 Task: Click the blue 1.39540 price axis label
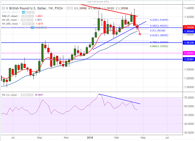[189, 31]
